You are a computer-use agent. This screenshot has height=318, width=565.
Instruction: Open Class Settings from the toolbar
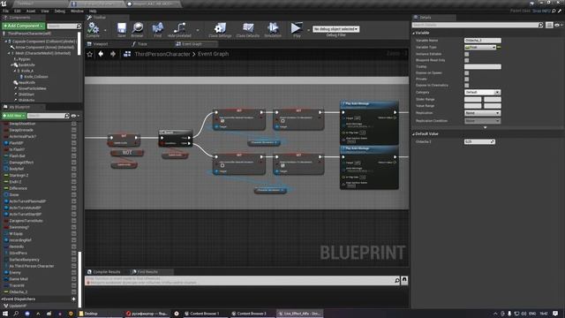click(220, 28)
